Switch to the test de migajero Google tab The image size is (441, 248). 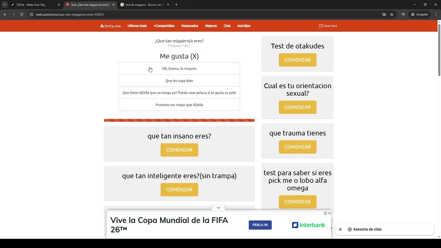click(x=145, y=5)
